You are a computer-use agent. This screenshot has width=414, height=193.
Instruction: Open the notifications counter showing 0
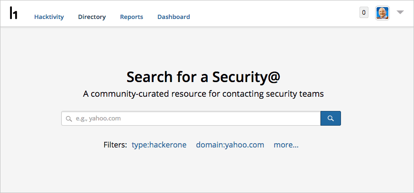point(364,13)
